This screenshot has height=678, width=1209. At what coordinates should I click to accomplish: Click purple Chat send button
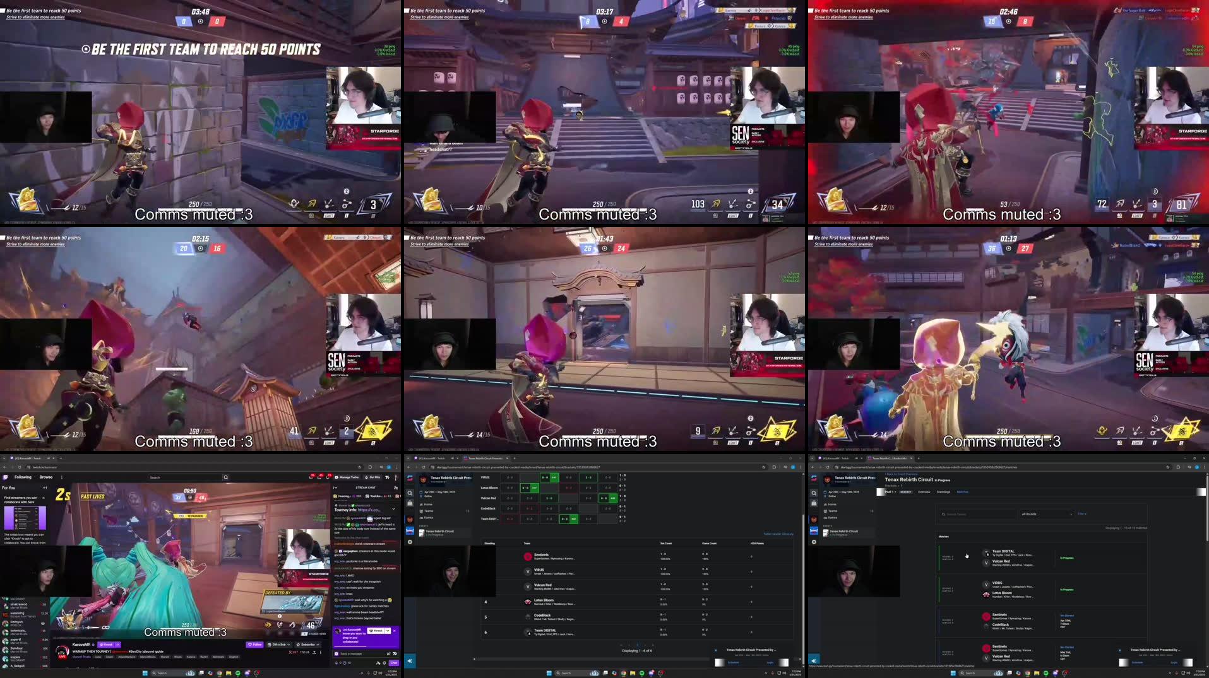coord(393,663)
